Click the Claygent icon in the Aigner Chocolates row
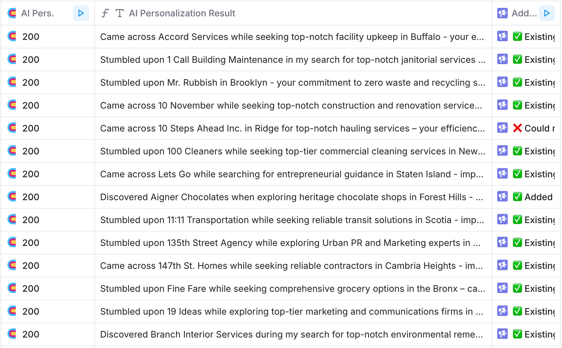The width and height of the screenshot is (562, 348). click(12, 197)
